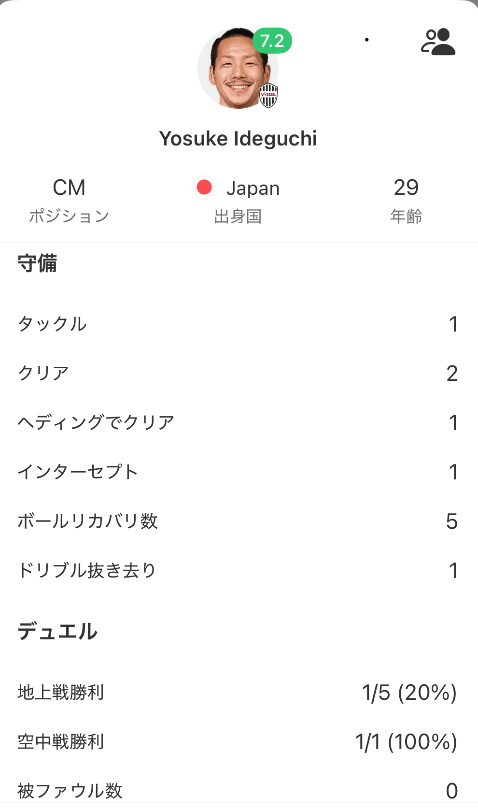The width and height of the screenshot is (478, 810).
Task: Click the green 7.2 rating badge
Action: click(272, 41)
